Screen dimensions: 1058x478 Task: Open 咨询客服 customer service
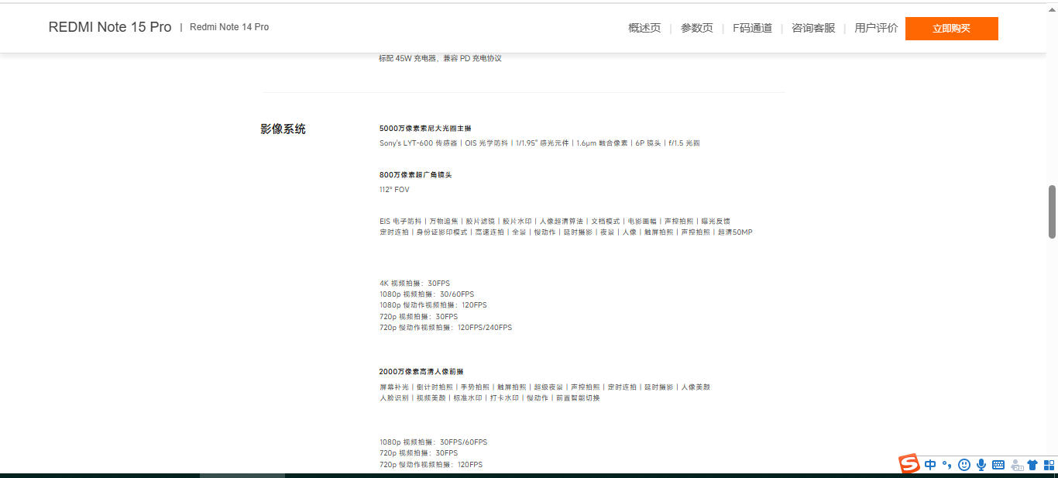[813, 28]
